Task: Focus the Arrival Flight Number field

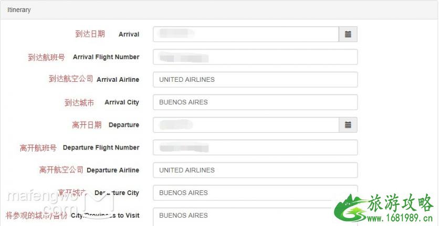Action: click(x=255, y=57)
